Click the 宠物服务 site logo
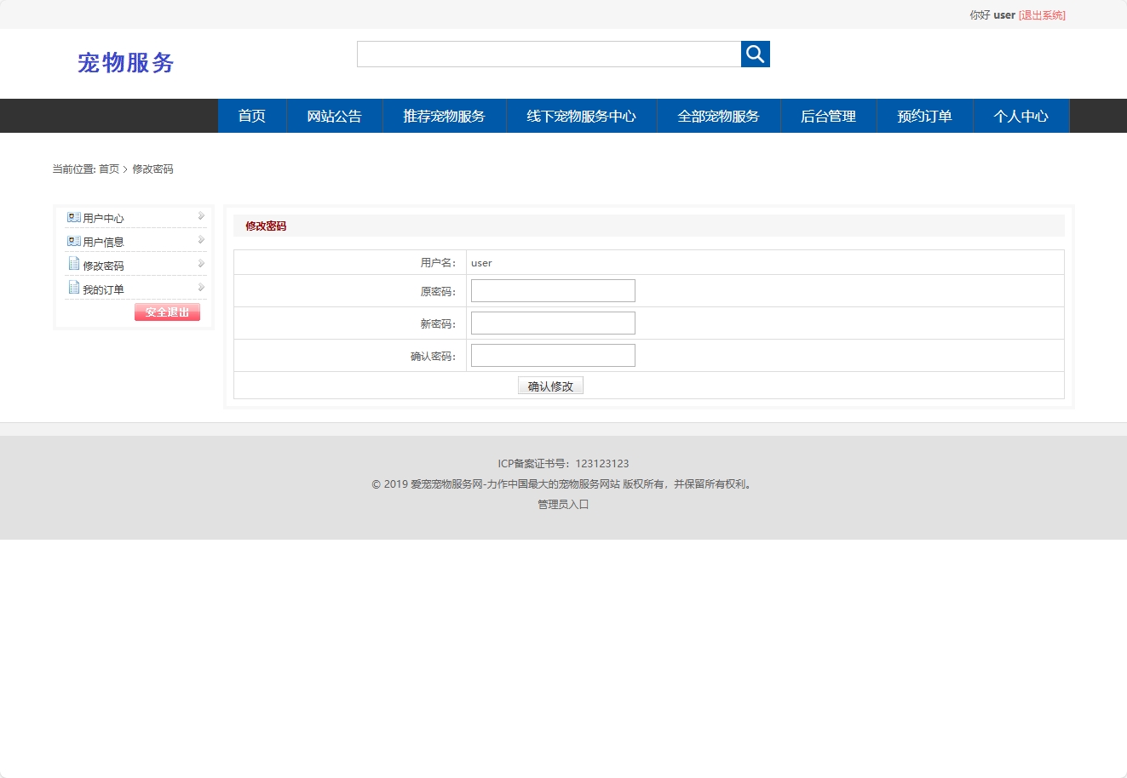This screenshot has width=1127, height=778. [125, 63]
